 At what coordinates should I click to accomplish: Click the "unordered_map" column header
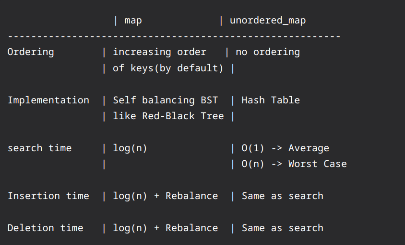click(x=268, y=21)
